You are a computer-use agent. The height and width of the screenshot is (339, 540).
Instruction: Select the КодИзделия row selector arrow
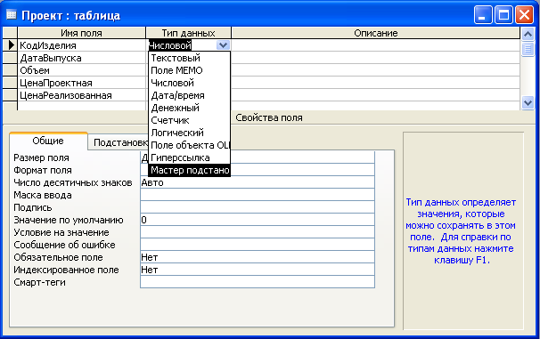point(10,45)
